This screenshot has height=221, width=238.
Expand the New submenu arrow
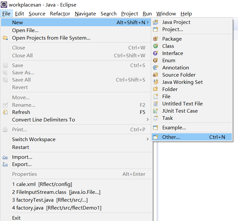click(x=148, y=22)
